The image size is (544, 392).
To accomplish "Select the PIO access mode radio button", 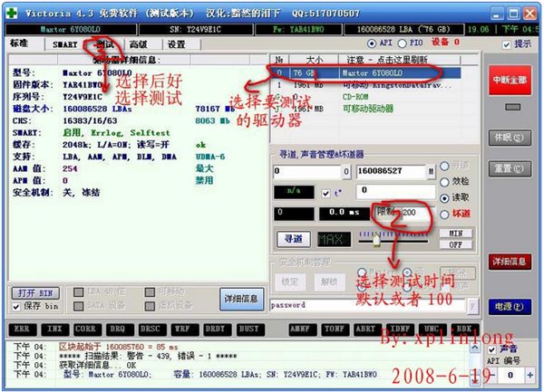I will tap(402, 43).
